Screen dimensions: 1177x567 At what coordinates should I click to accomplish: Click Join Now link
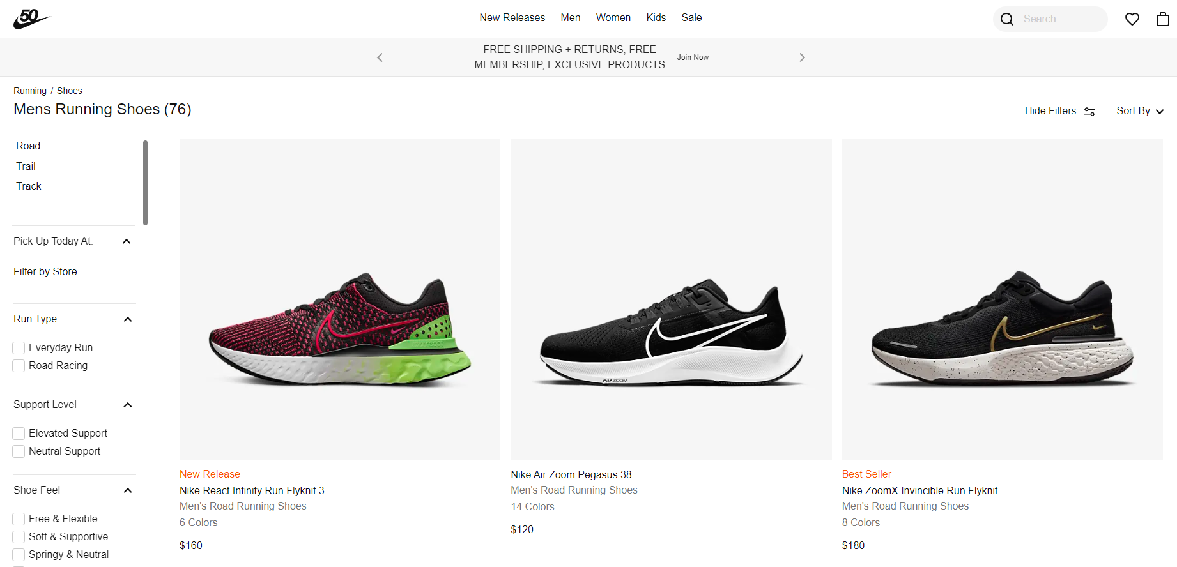point(693,57)
